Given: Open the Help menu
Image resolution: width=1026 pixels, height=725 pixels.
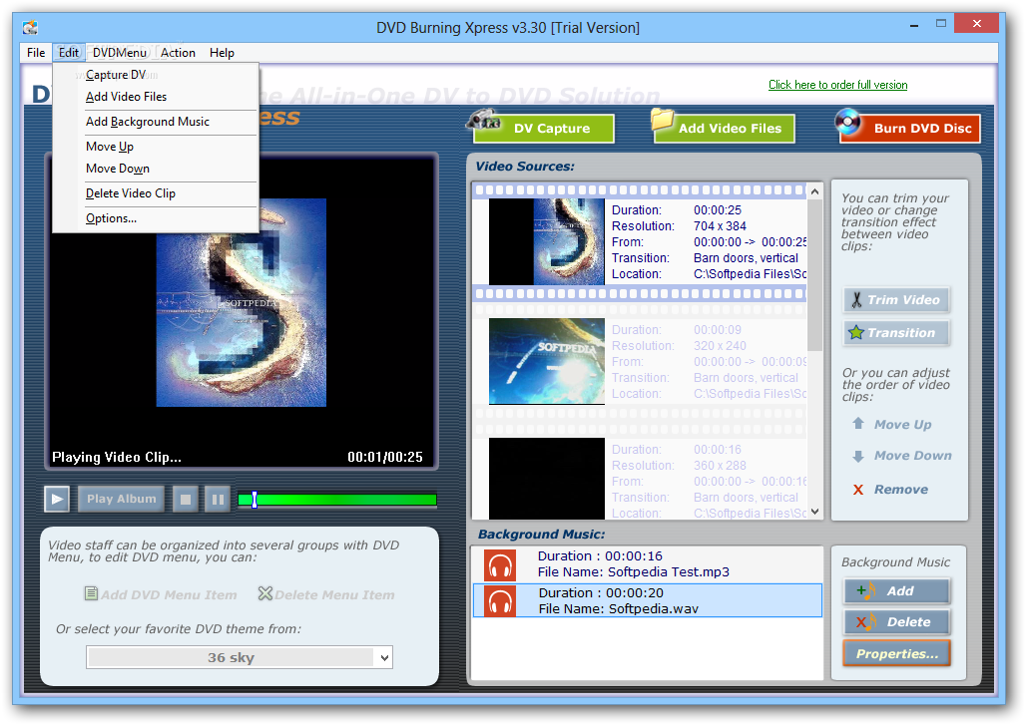Looking at the screenshot, I should pos(222,53).
